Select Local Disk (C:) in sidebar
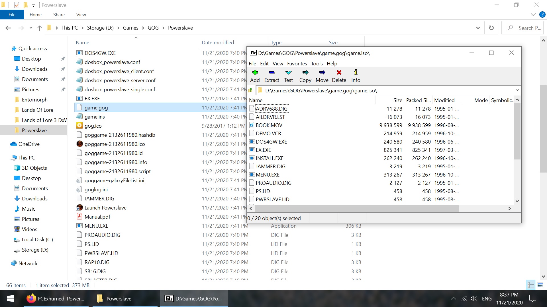 click(x=37, y=240)
